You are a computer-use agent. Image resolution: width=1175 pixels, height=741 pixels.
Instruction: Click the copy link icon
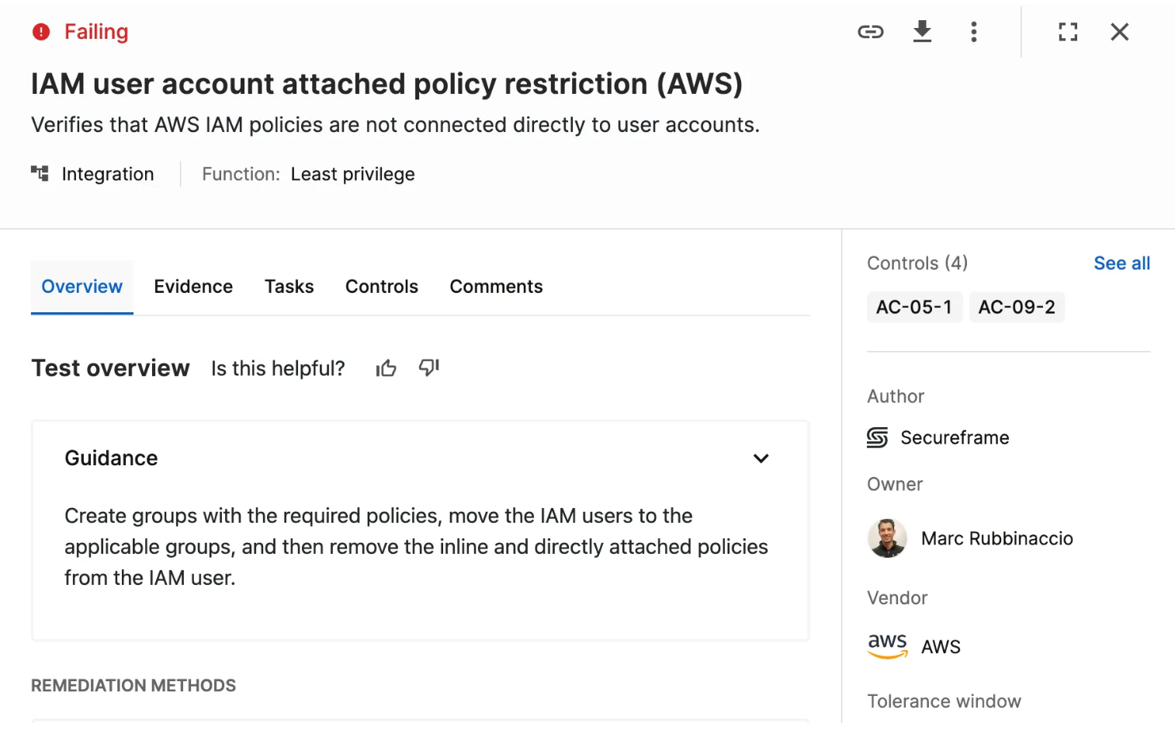(870, 32)
